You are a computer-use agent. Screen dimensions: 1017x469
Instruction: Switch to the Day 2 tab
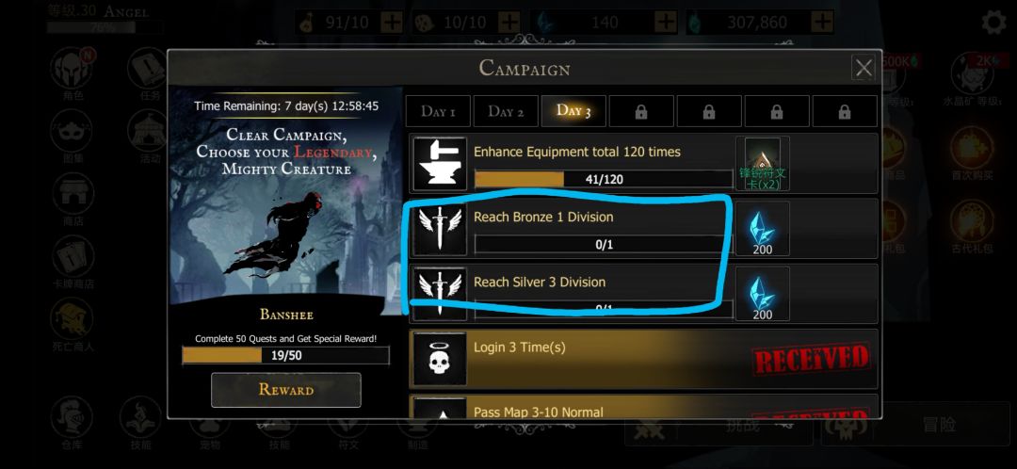(506, 111)
